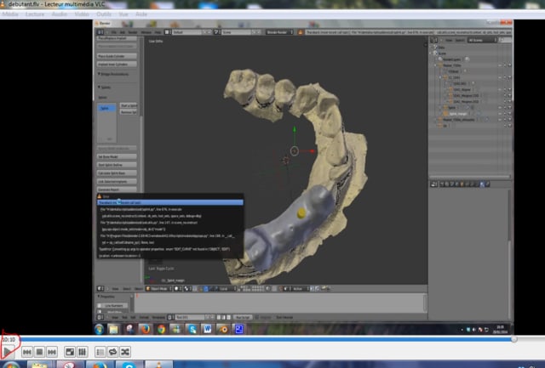Image resolution: width=545 pixels, height=368 pixels.
Task: Open the Média menu
Action: pyautogui.click(x=10, y=14)
